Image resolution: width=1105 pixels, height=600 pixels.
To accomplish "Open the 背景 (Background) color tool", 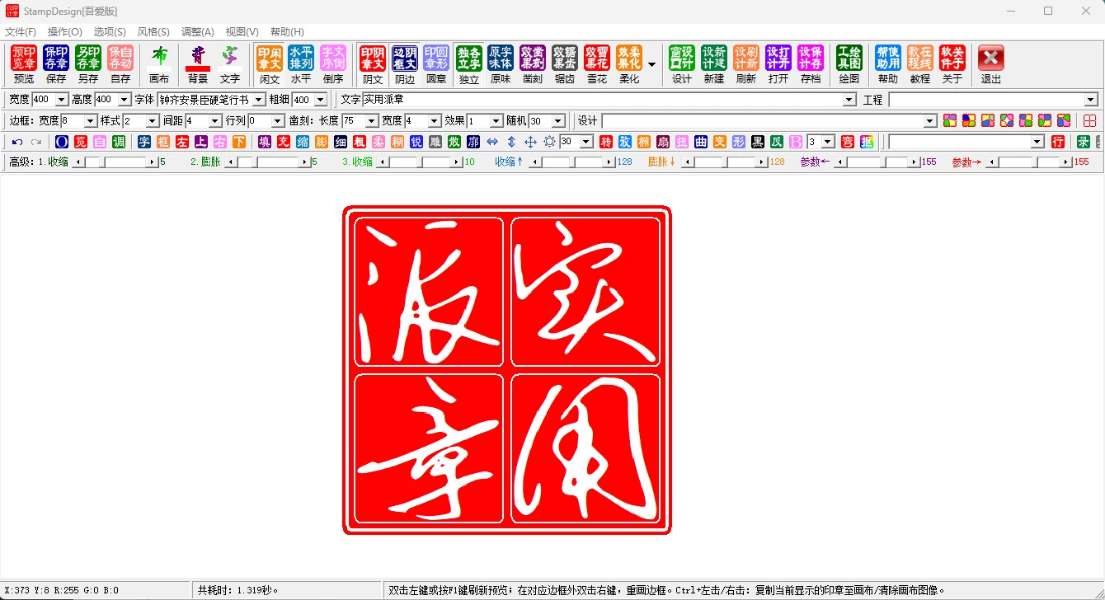I will point(198,63).
